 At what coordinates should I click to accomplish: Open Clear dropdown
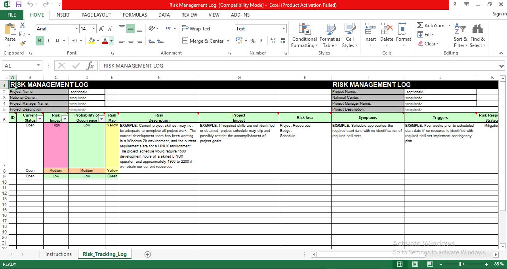[x=428, y=44]
